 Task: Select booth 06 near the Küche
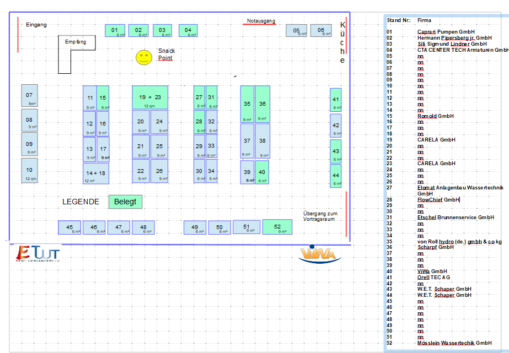coord(321,30)
